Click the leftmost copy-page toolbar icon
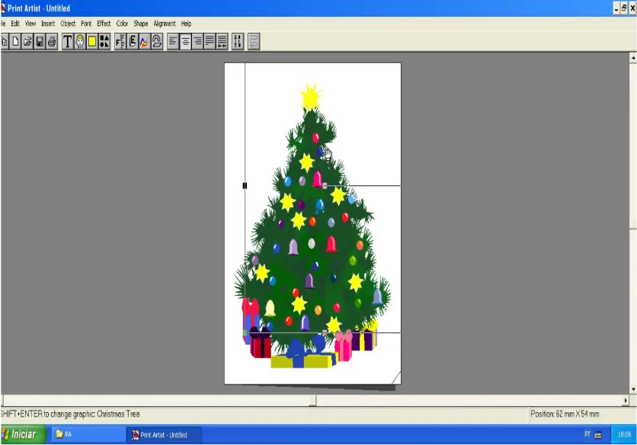 (x=5, y=41)
